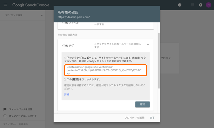
Task: Click the HTML タグ section title
Action: [x=68, y=46]
